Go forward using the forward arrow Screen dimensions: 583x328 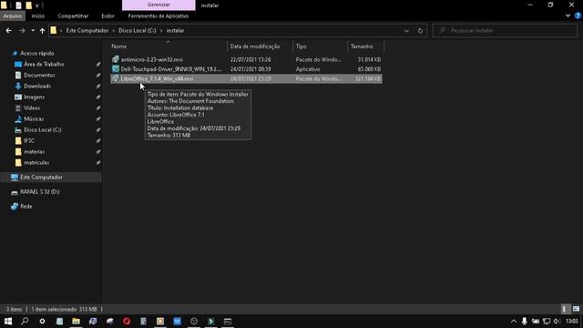[x=22, y=30]
